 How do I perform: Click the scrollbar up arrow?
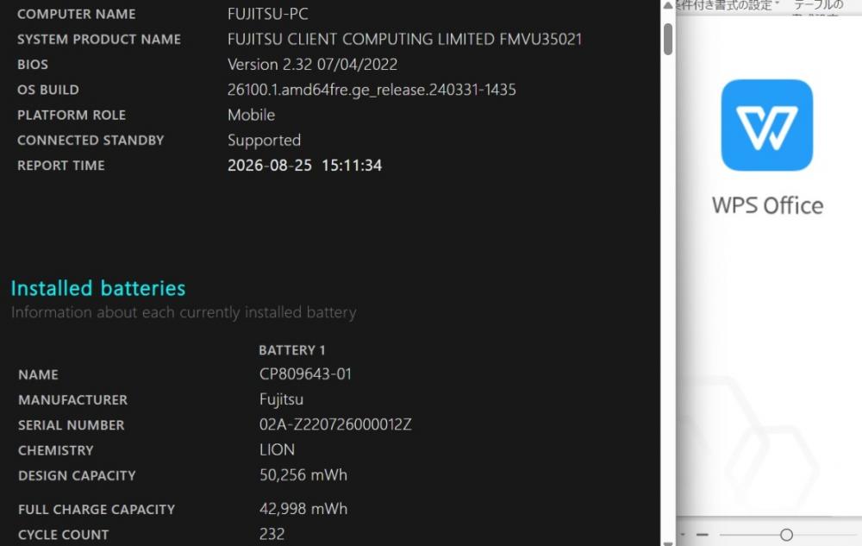668,5
